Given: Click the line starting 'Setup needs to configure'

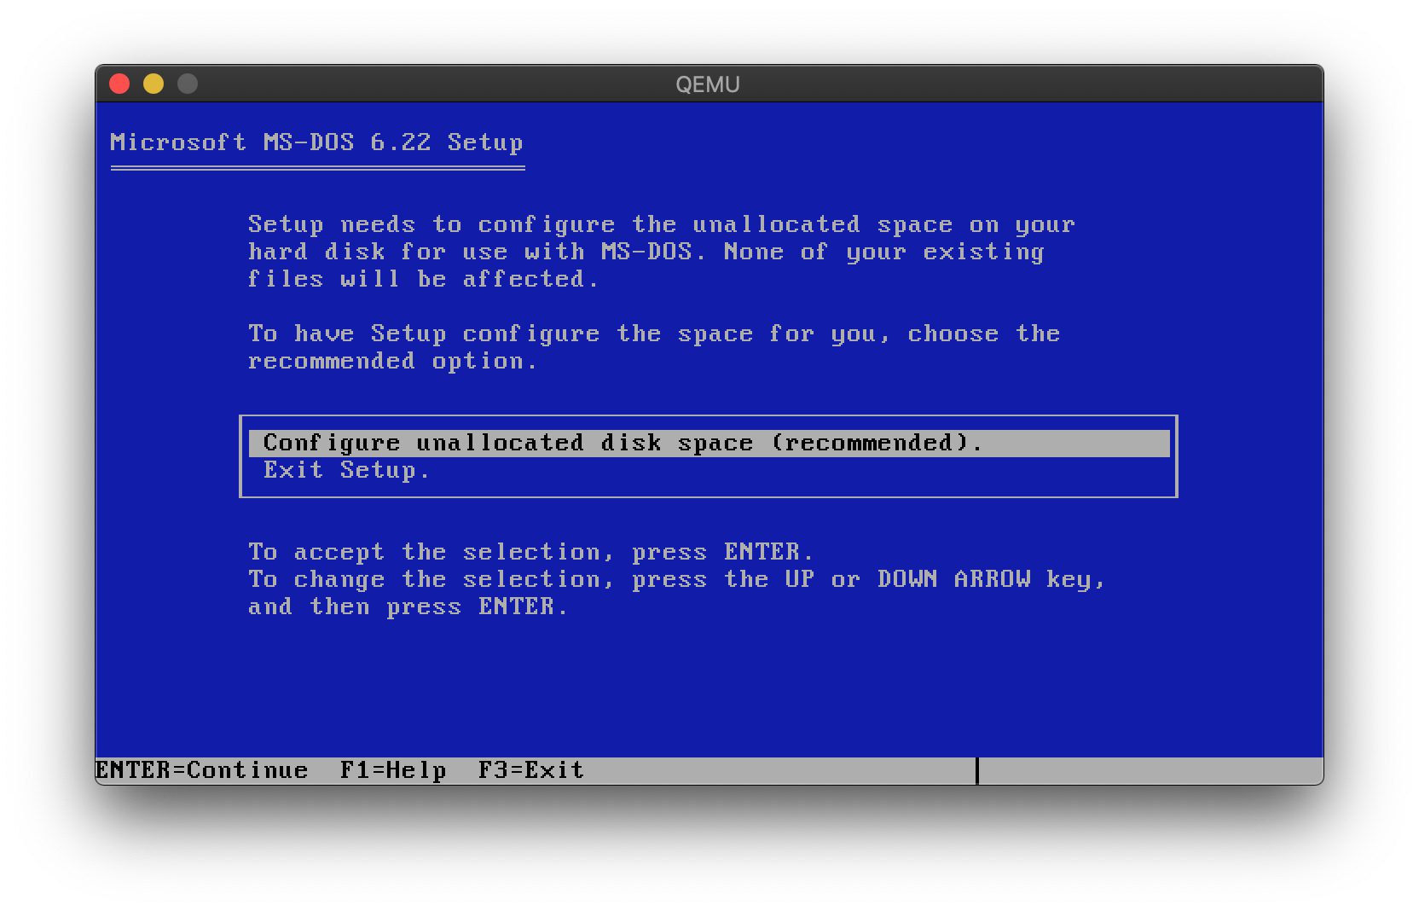Looking at the screenshot, I should (662, 224).
